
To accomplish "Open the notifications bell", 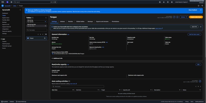I will tap(164, 2).
